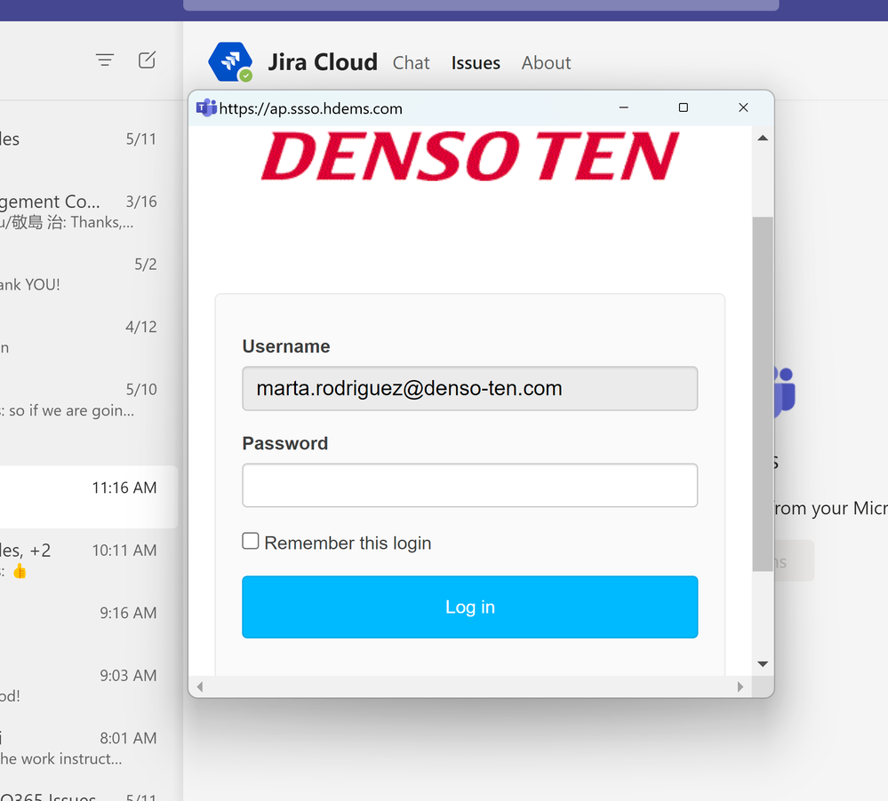Screen dimensions: 888x801
Task: Focus the Username input field
Action: point(470,389)
